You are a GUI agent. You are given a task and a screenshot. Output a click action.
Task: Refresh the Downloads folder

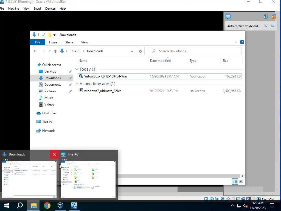[140, 51]
